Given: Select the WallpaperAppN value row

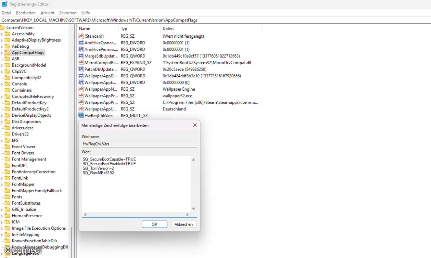Looking at the screenshot, I should coord(100,89).
